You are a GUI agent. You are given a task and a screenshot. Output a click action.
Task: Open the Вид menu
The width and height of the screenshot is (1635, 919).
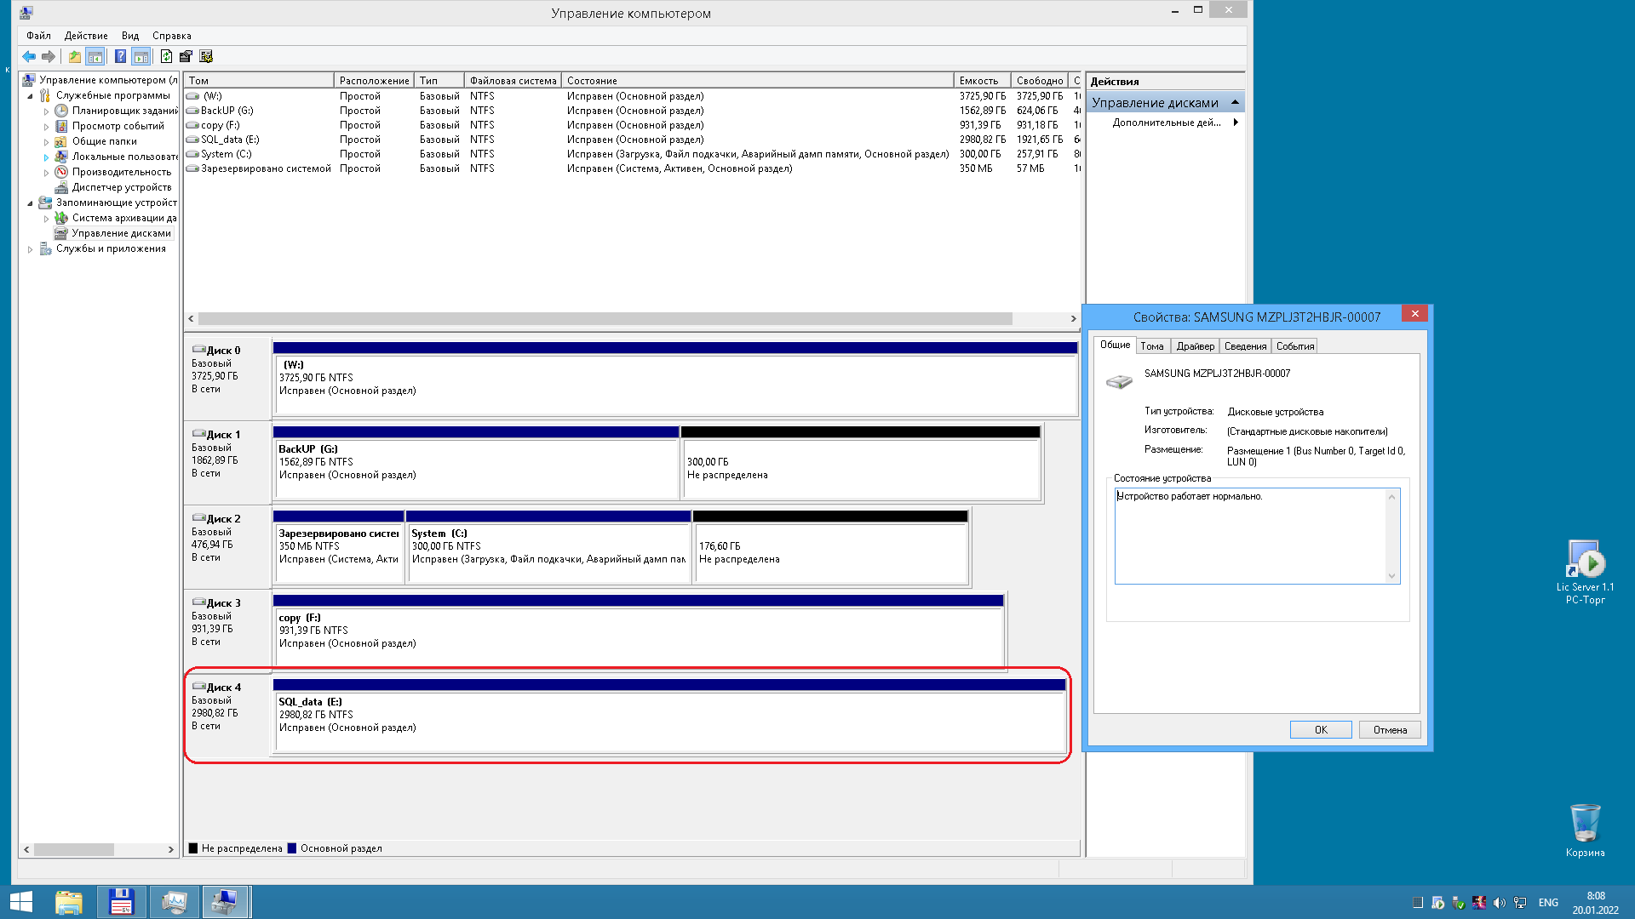tap(130, 36)
